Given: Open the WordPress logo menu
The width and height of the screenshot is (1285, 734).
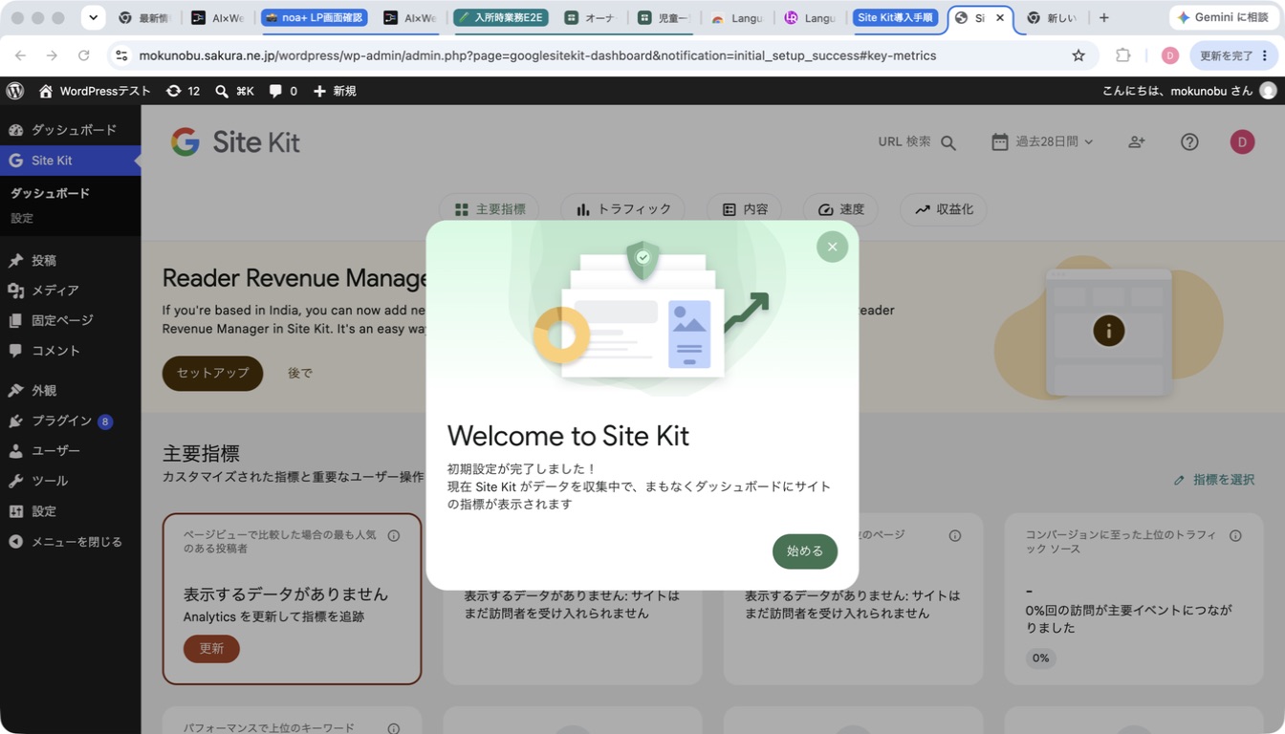Looking at the screenshot, I should (14, 91).
